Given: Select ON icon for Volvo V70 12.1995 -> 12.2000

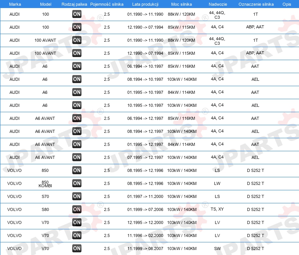Looking at the screenshot, I should [x=77, y=222].
